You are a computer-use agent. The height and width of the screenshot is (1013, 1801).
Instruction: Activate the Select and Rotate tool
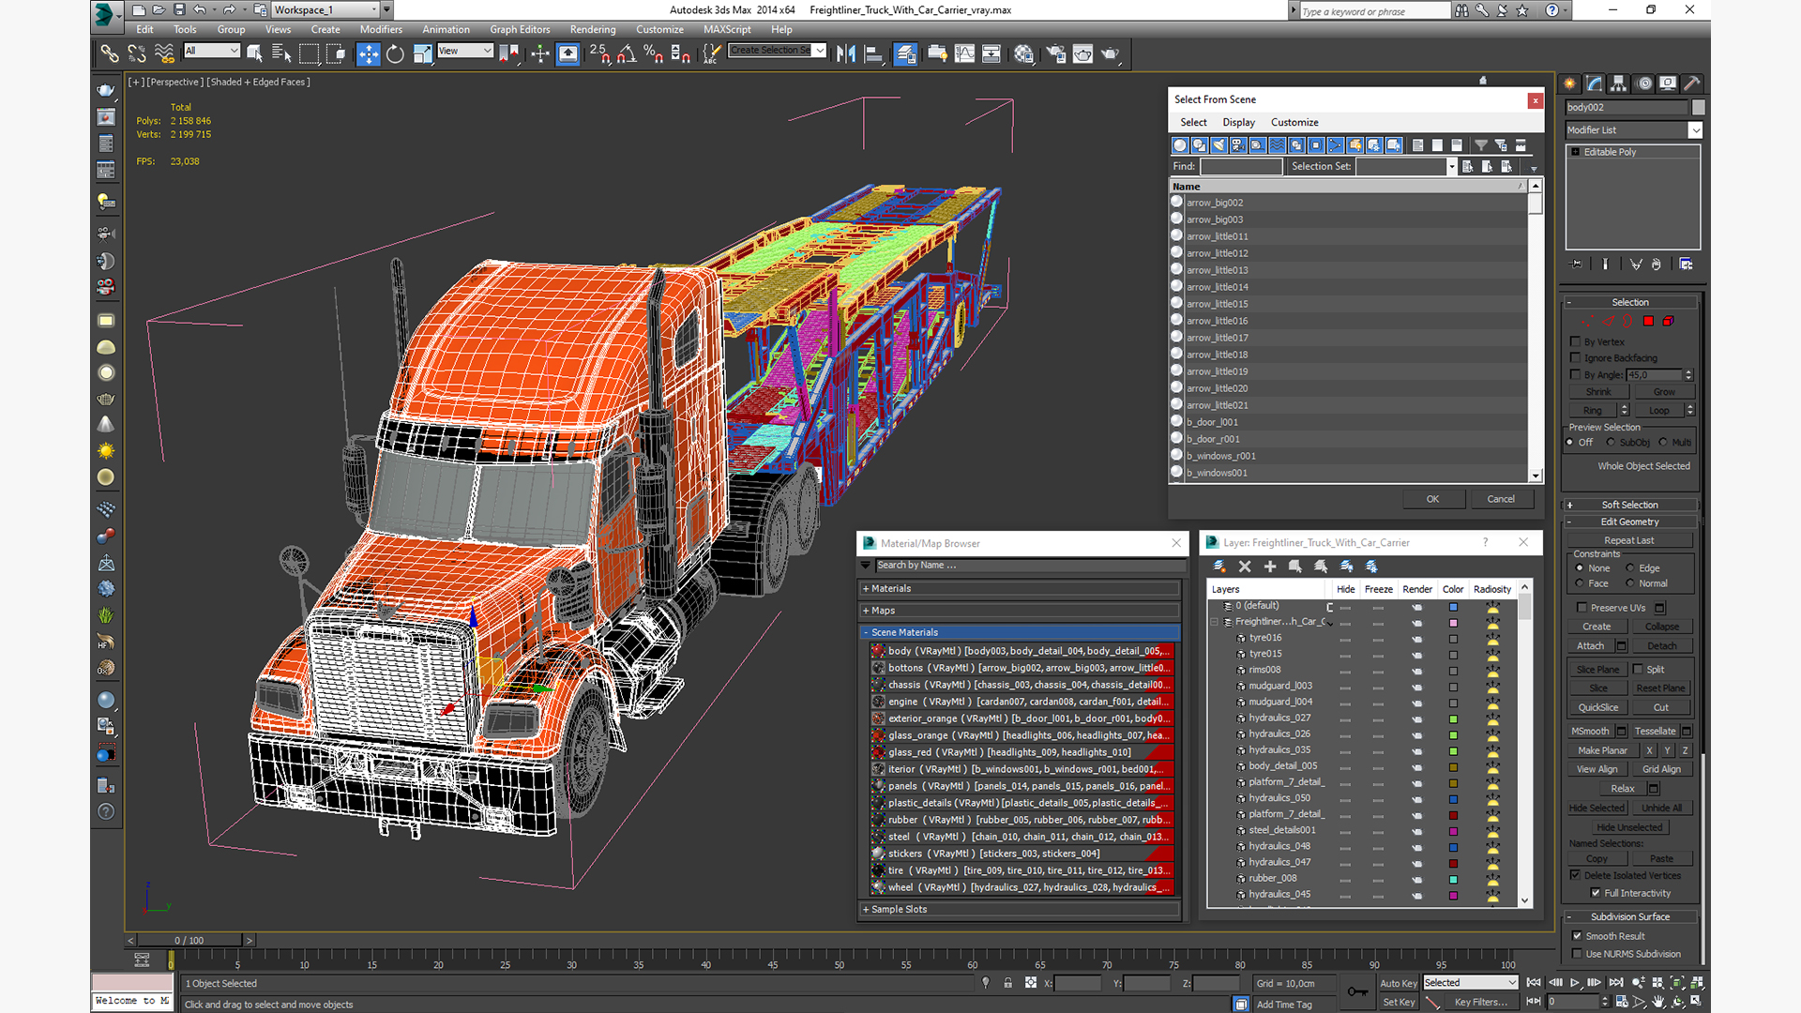(395, 53)
